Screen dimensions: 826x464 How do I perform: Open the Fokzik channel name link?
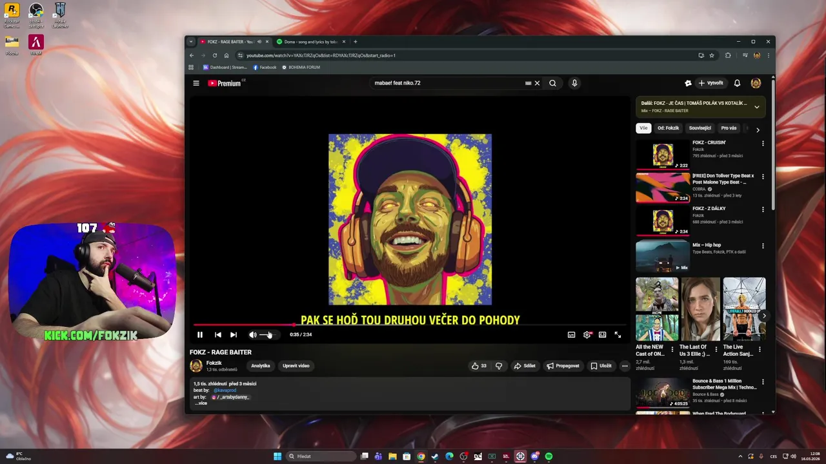pyautogui.click(x=214, y=363)
